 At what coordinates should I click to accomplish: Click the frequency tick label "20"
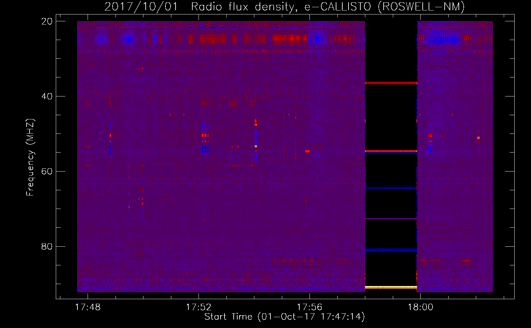pos(47,21)
